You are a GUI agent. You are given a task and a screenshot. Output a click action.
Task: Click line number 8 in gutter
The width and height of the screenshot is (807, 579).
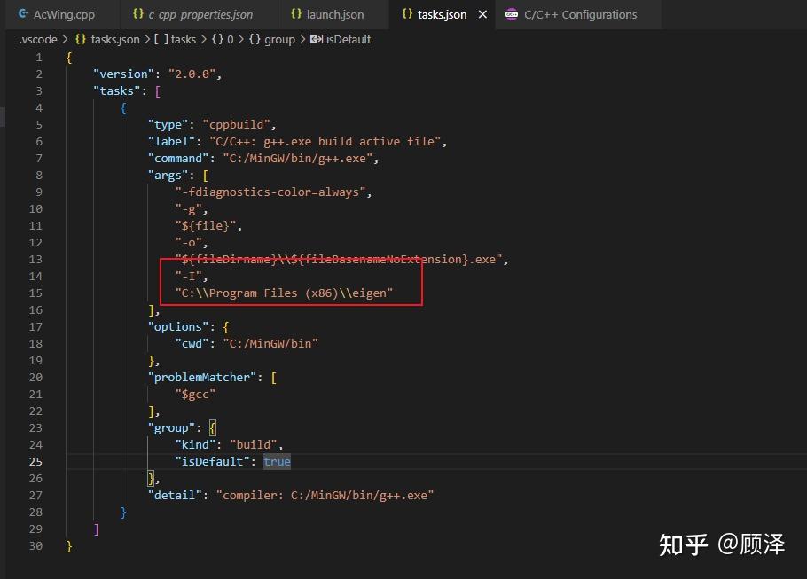(x=39, y=176)
